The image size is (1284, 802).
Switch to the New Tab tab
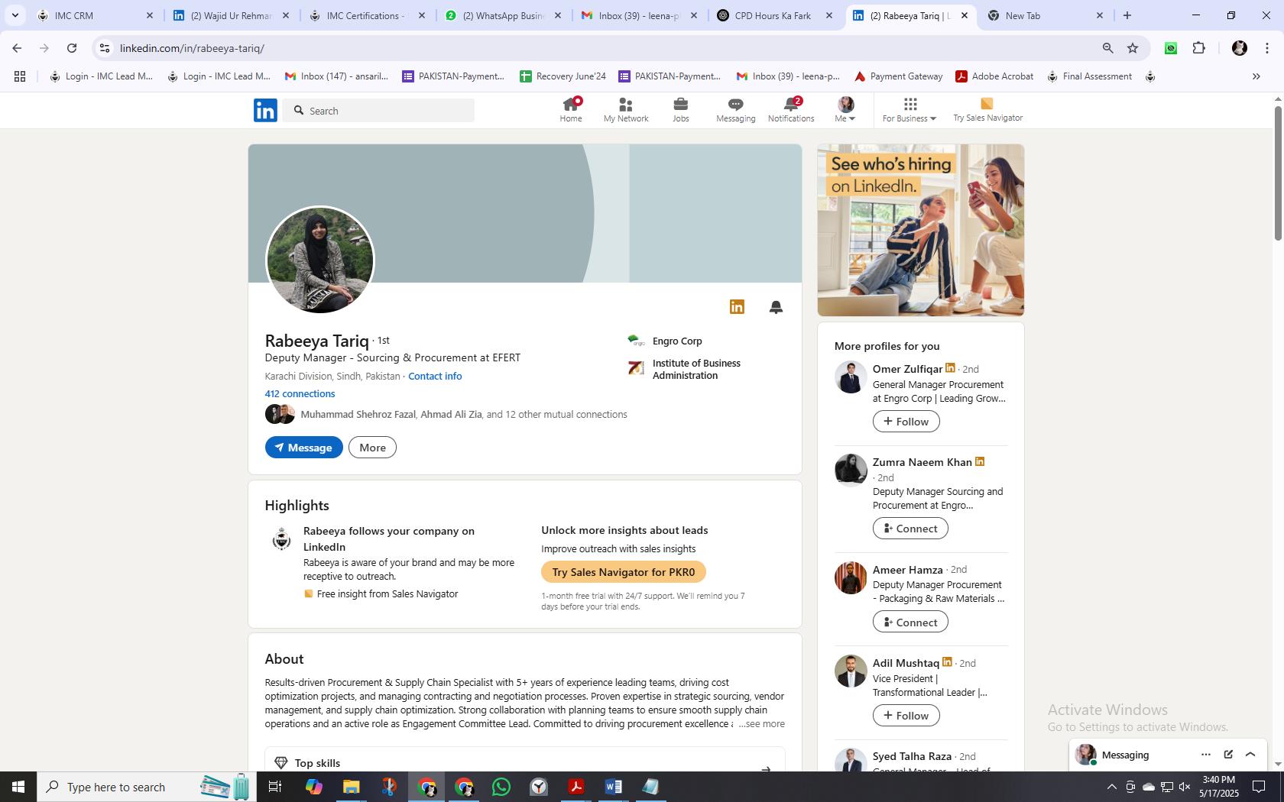pos(1045,15)
